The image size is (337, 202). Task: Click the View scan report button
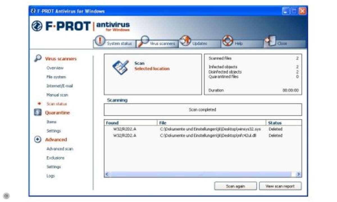(x=280, y=186)
